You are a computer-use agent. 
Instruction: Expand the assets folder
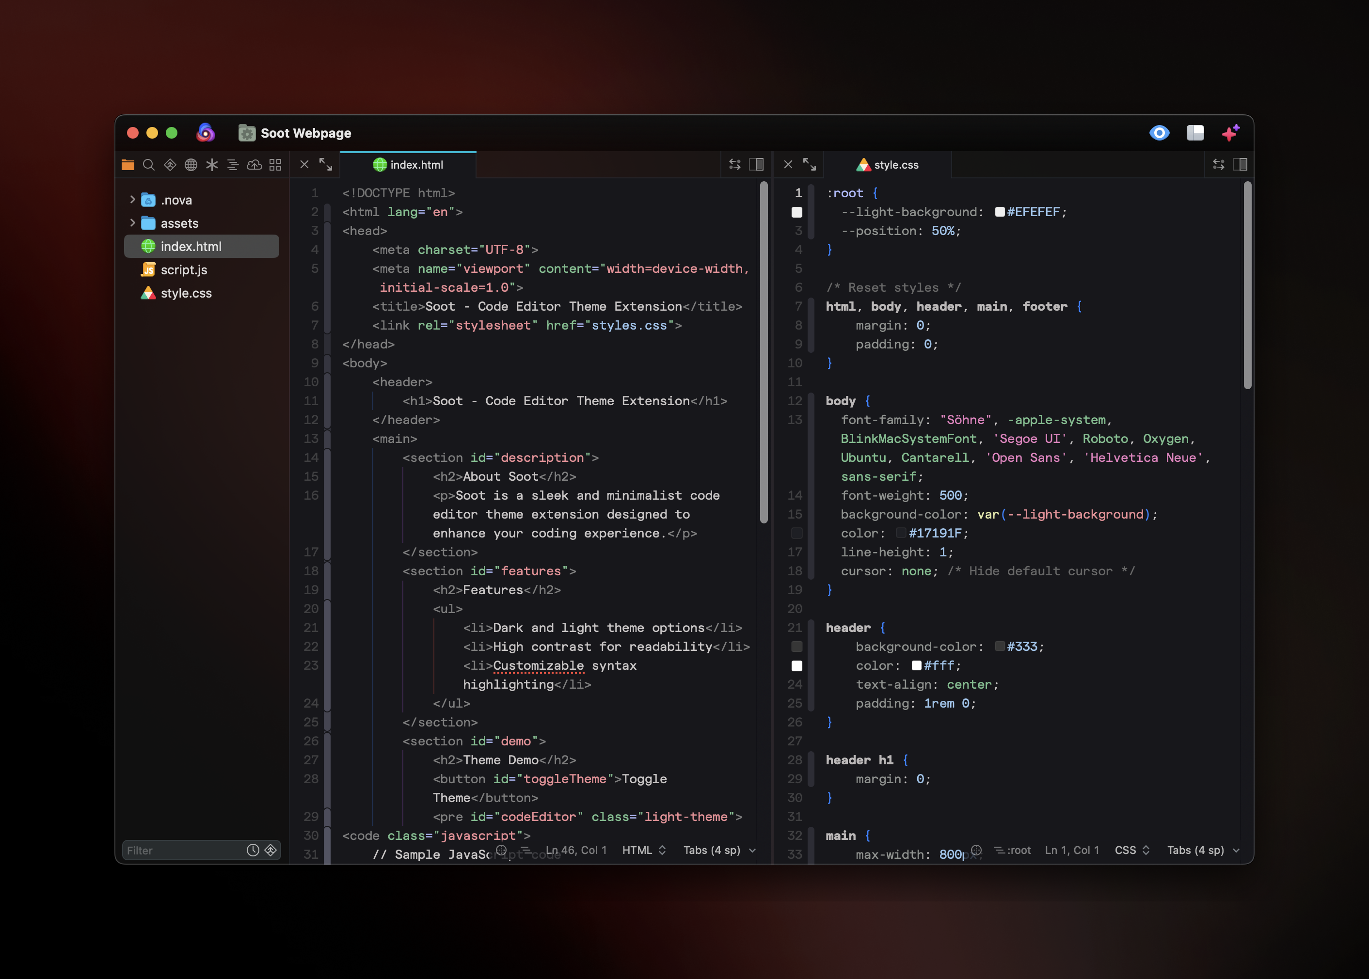(133, 223)
